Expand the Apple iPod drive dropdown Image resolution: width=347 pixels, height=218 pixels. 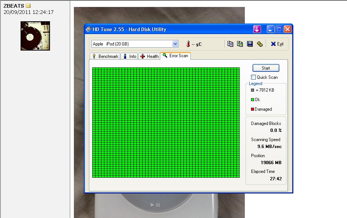(x=175, y=44)
